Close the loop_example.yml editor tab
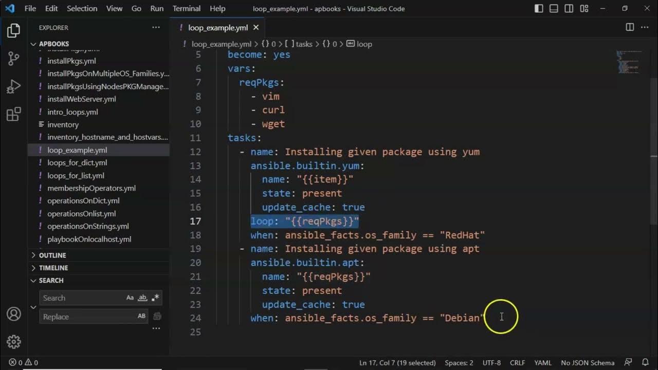 [x=256, y=28]
